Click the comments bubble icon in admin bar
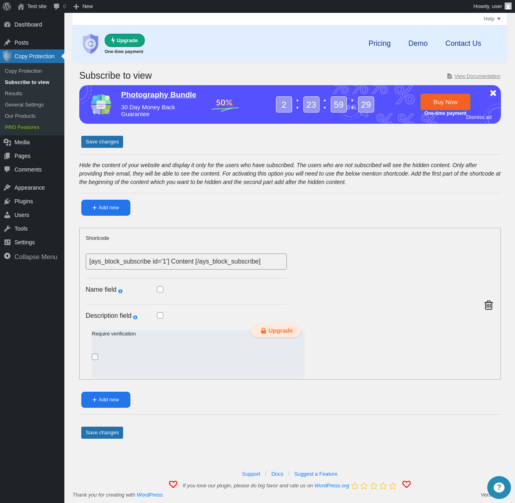Image resolution: width=515 pixels, height=503 pixels. [x=56, y=6]
